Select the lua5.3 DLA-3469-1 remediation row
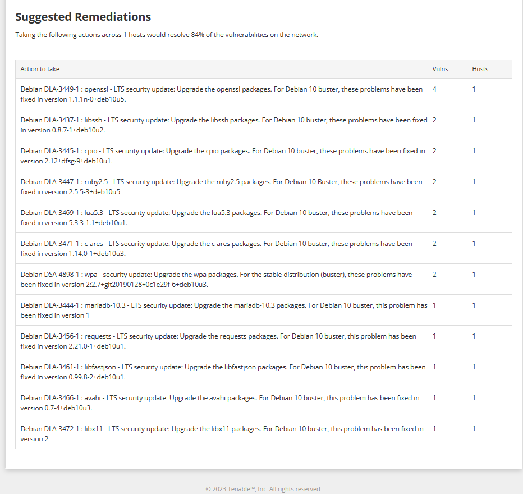The height and width of the screenshot is (494, 523). point(264,217)
